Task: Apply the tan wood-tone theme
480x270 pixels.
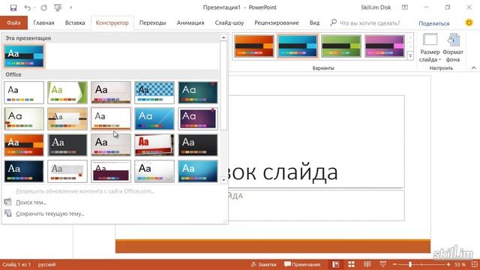Action: point(67,118)
